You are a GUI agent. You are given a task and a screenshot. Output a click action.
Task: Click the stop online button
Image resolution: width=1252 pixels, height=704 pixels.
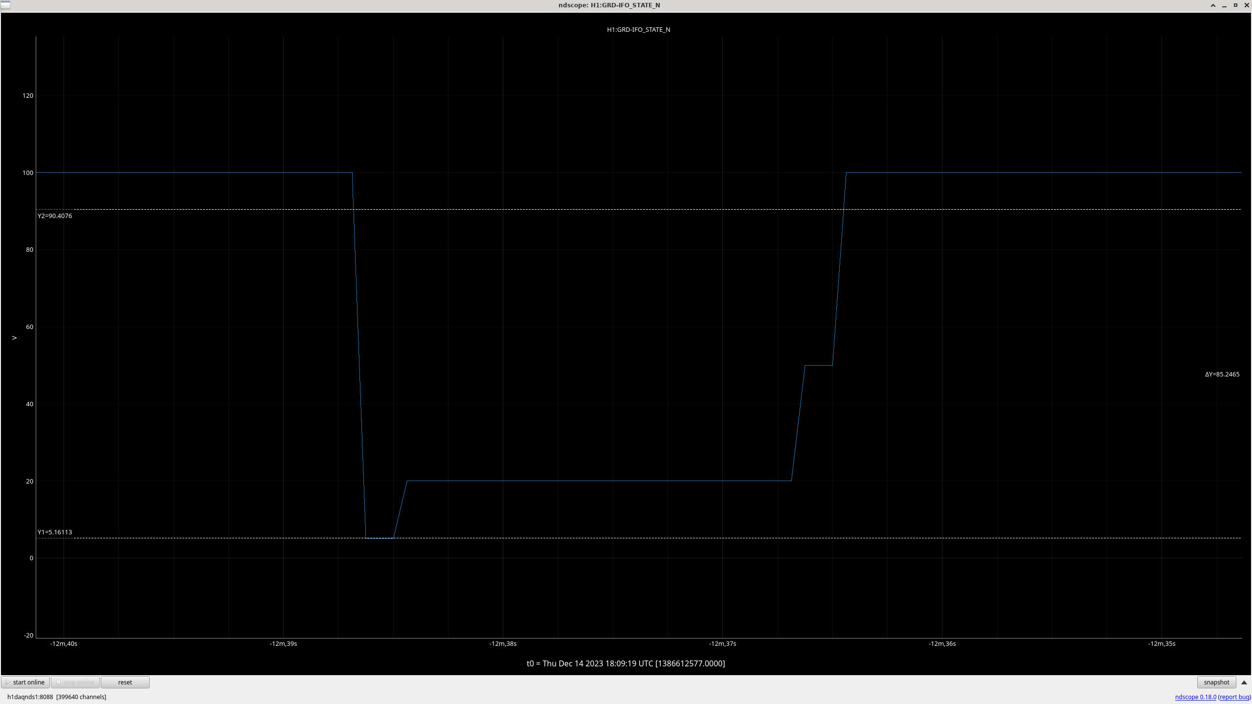(75, 682)
